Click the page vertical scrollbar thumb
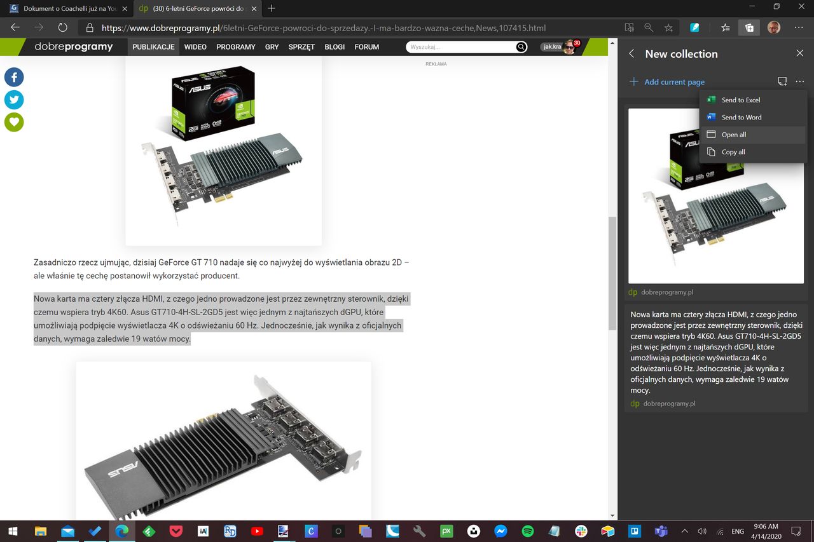The width and height of the screenshot is (814, 542). pos(612,273)
